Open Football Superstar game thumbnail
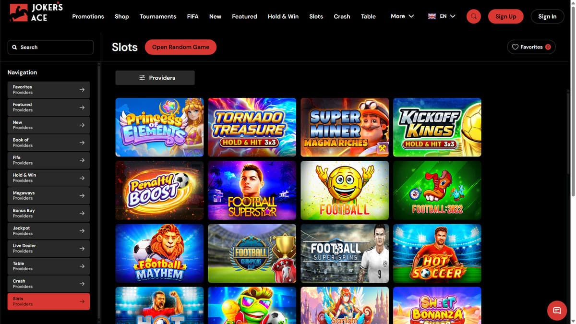 (x=252, y=190)
